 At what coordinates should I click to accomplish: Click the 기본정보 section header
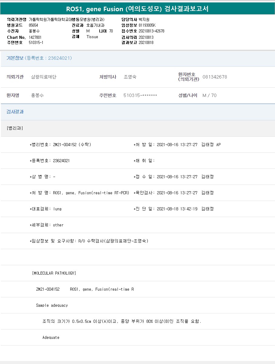click(x=15, y=58)
